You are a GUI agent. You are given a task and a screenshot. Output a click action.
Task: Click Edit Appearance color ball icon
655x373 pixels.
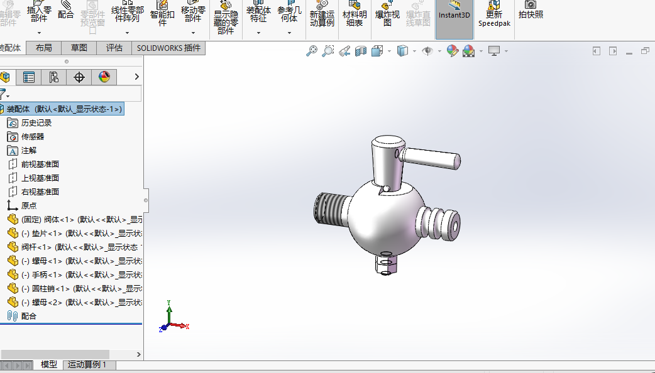(453, 51)
